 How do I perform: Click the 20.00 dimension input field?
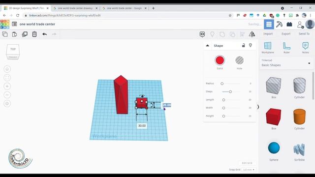coord(166,105)
